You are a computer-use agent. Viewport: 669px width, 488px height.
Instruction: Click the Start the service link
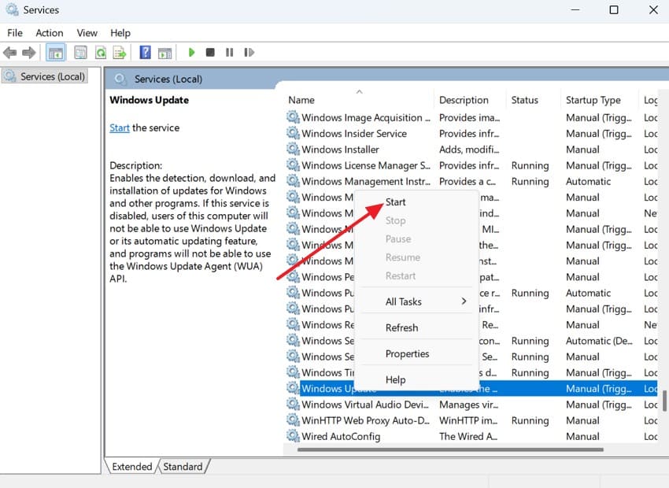coord(120,128)
